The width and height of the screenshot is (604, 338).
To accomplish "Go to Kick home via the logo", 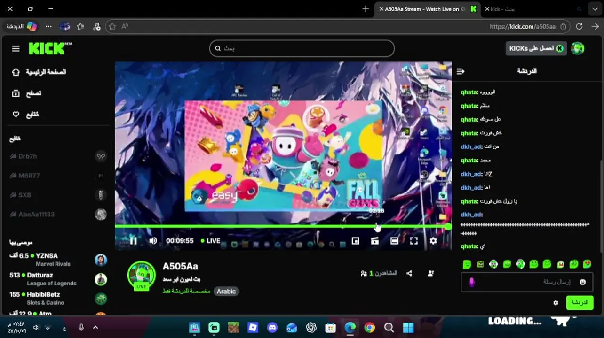I will (x=50, y=48).
